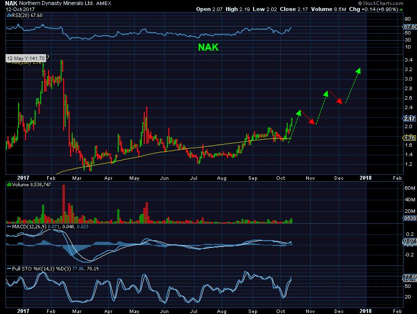Click "3.4" on the price axis

(408, 60)
